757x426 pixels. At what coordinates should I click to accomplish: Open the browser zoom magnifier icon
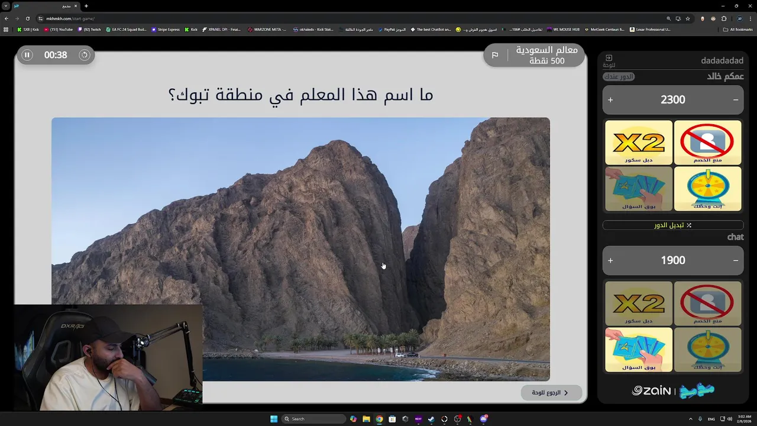[669, 18]
